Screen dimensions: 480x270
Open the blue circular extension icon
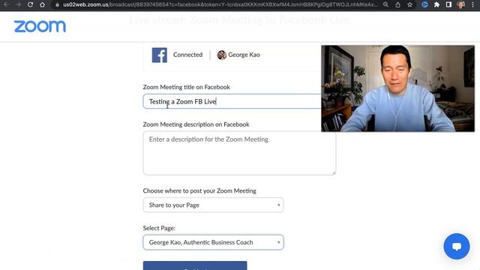[x=425, y=4]
